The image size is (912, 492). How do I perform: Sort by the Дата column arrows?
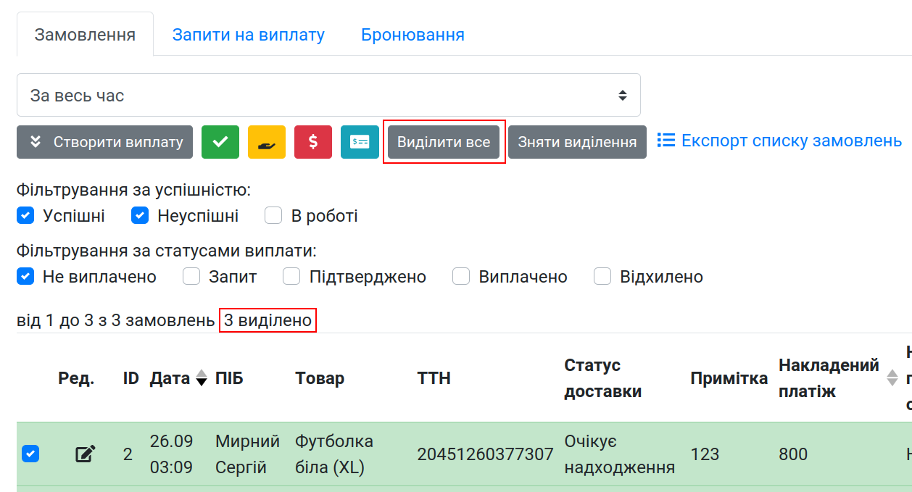[x=202, y=378]
